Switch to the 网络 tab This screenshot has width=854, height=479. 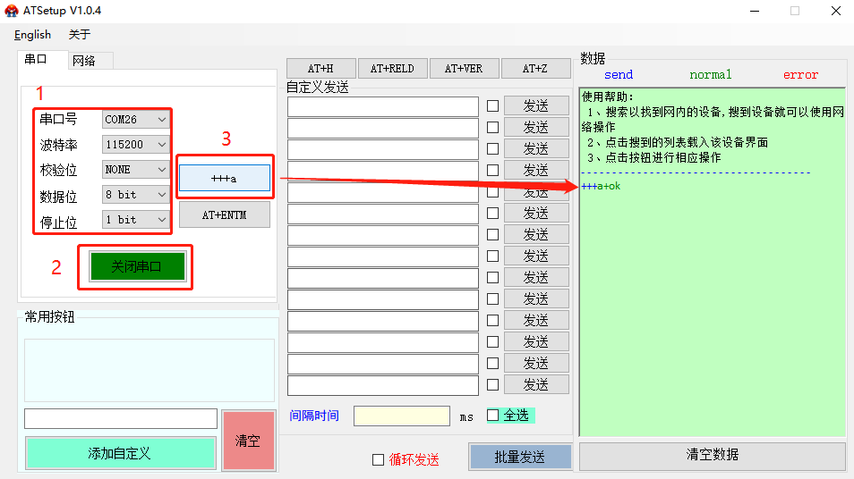84,61
